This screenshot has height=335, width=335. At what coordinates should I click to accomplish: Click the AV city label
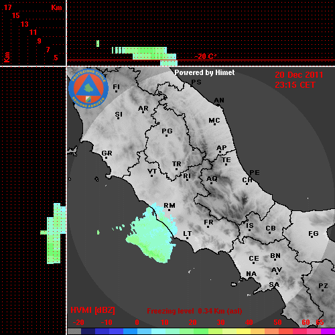(277, 270)
